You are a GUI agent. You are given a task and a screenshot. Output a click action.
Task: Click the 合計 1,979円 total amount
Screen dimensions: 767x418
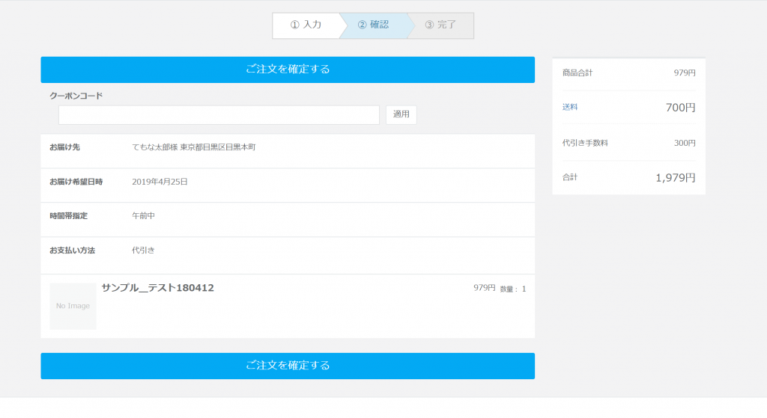click(x=675, y=178)
